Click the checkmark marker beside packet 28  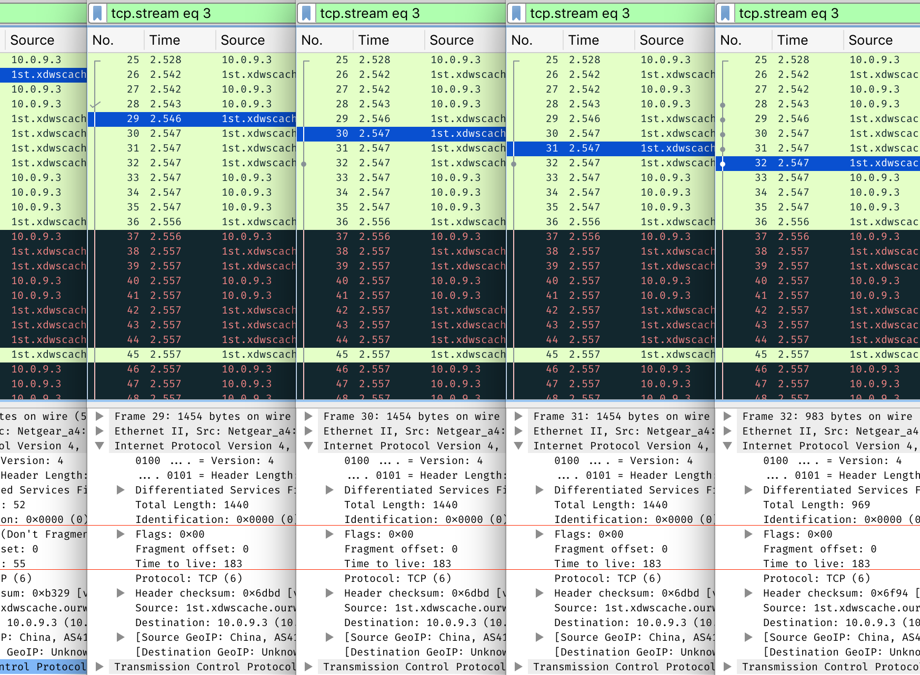(95, 105)
